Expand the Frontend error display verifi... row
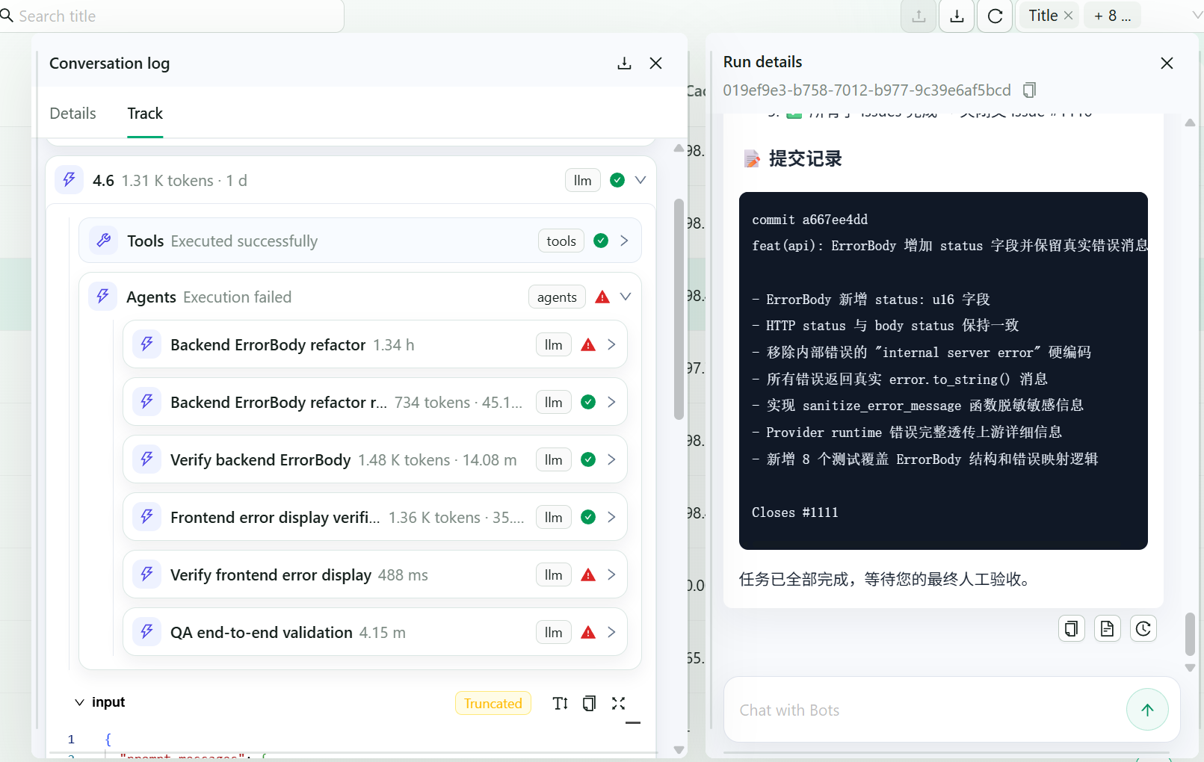Screen dimensions: 1204x762 click(611, 517)
